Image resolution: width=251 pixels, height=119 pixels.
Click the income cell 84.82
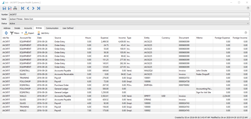pyautogui.click(x=117, y=74)
